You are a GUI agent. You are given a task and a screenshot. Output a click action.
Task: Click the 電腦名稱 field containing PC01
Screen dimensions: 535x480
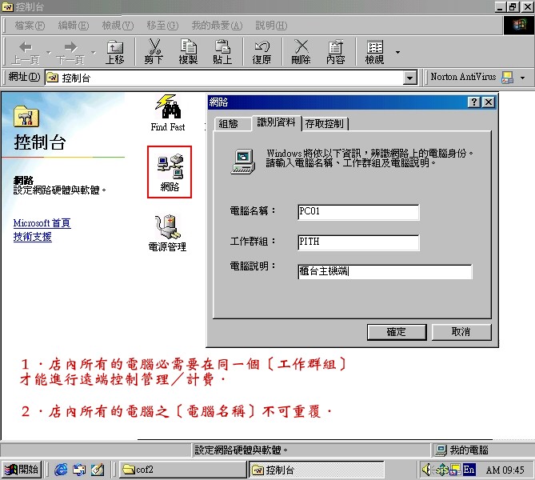pyautogui.click(x=358, y=212)
